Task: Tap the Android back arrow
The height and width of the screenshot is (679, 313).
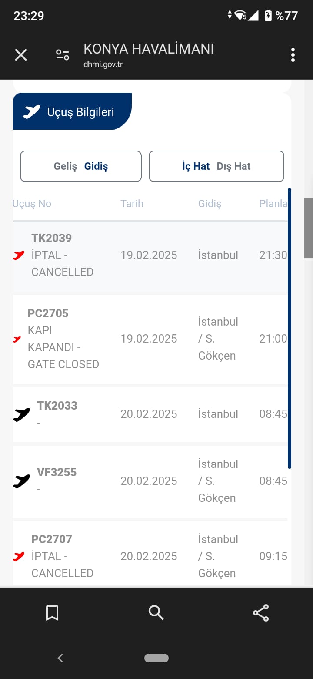Action: (x=60, y=658)
